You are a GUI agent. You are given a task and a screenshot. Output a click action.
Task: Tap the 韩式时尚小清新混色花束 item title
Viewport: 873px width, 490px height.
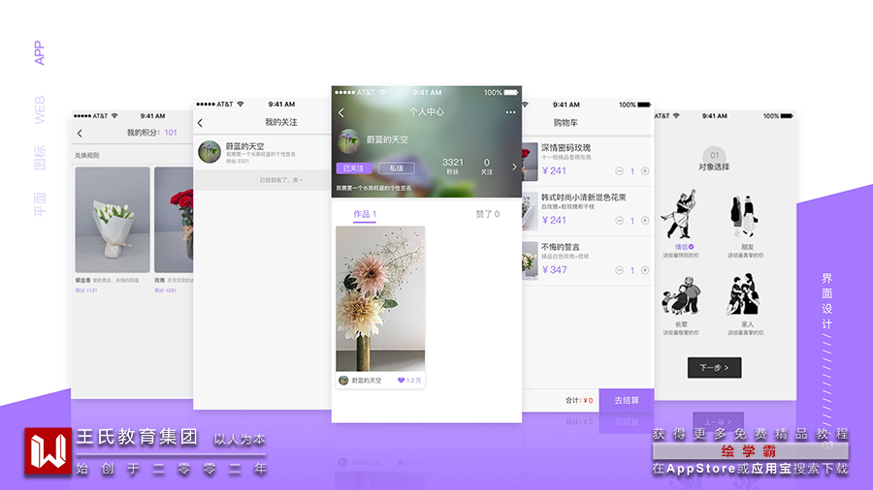click(x=584, y=198)
